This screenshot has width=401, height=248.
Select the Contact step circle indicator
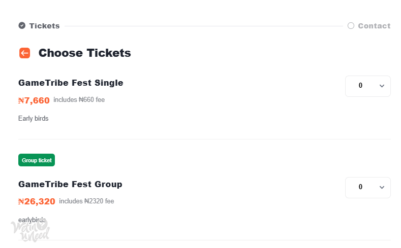pos(351,26)
